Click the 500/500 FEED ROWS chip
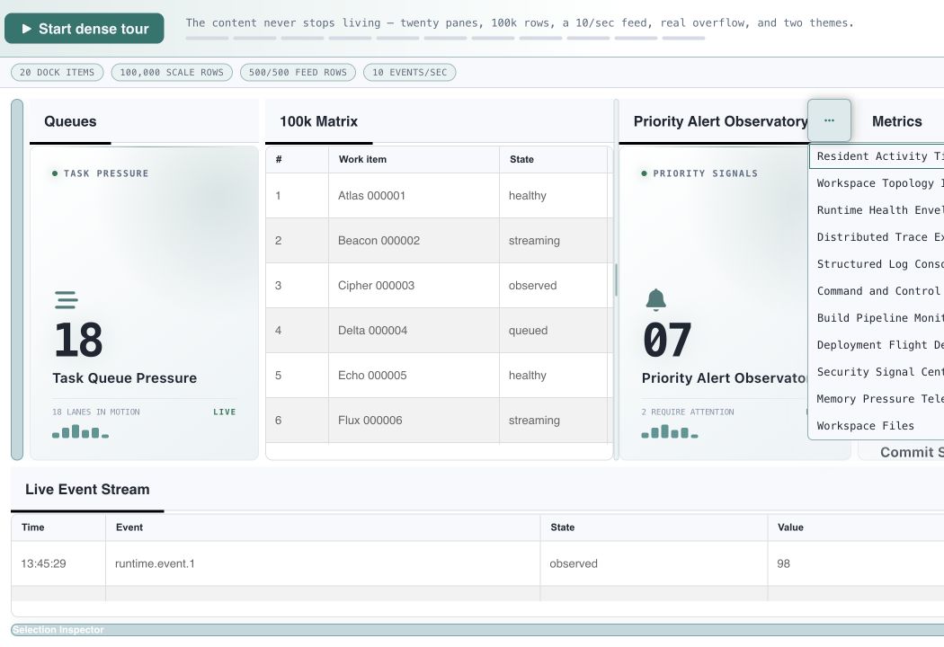The height and width of the screenshot is (647, 944). coord(298,72)
